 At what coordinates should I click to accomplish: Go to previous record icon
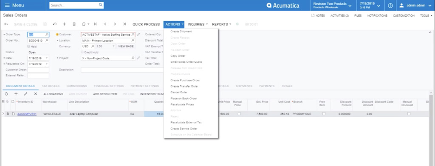105,24
